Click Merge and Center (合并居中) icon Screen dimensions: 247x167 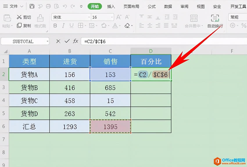click(x=194, y=18)
